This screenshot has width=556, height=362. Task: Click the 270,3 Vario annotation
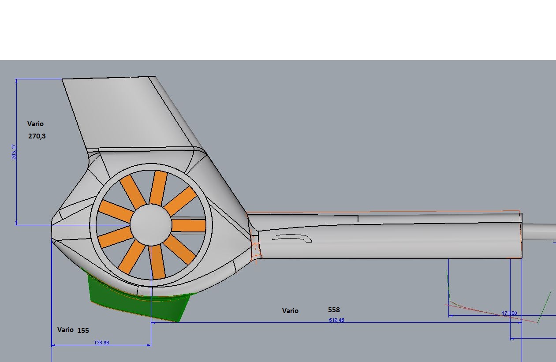[37, 136]
